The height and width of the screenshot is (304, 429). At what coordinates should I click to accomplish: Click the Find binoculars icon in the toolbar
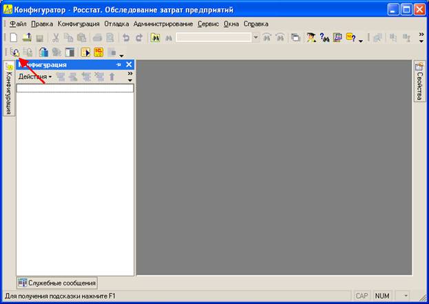click(155, 38)
